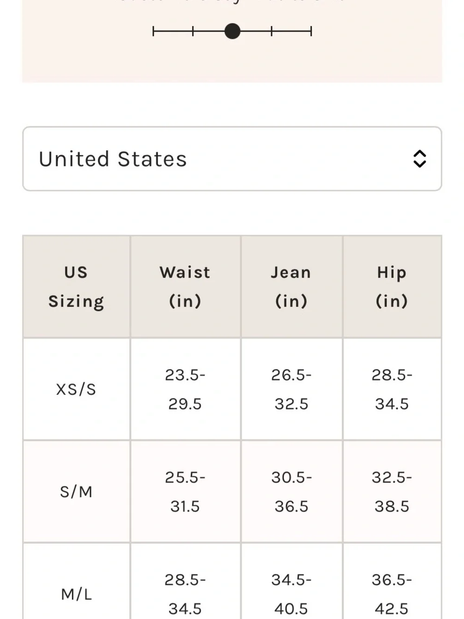
Task: Click XS/S waist value 23.5-29.5
Action: pyautogui.click(x=185, y=389)
